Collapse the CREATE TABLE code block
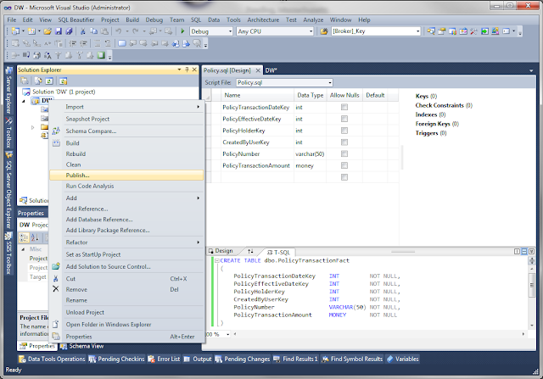 [217, 260]
